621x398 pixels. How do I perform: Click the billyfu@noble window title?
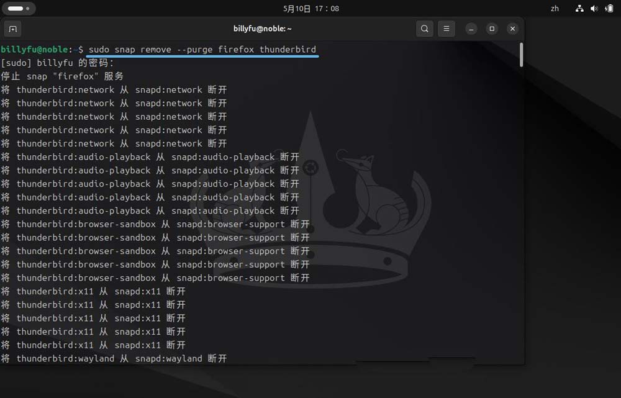pyautogui.click(x=262, y=29)
